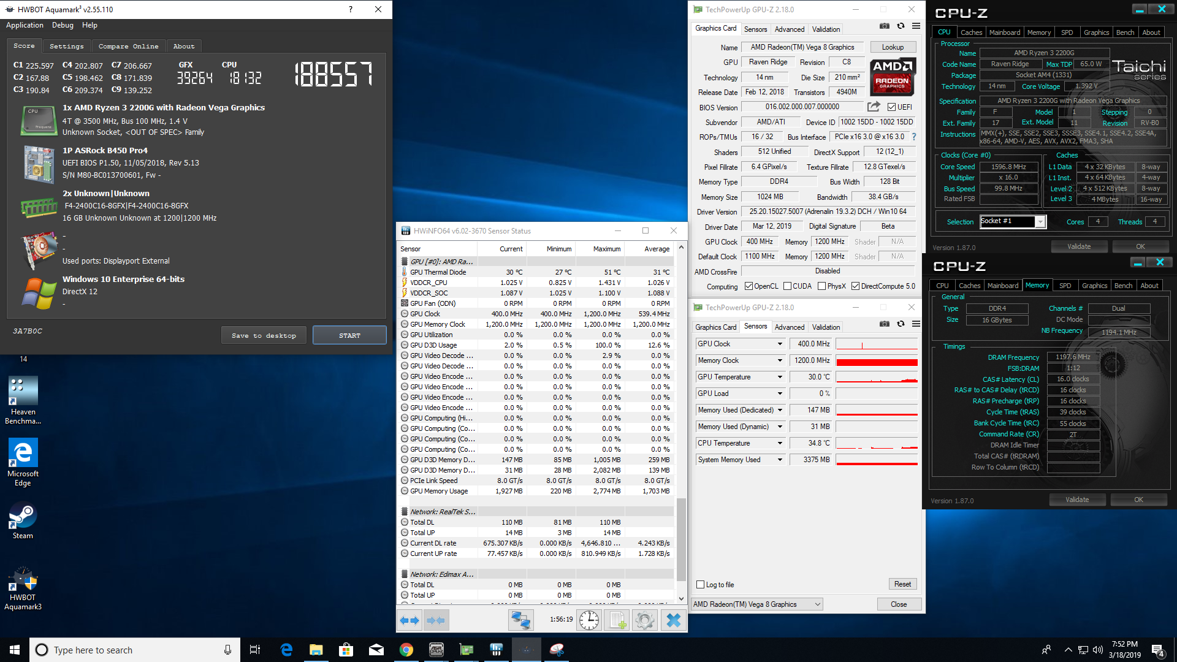The height and width of the screenshot is (662, 1177).
Task: Open Steam desktop shortcut
Action: click(x=23, y=521)
